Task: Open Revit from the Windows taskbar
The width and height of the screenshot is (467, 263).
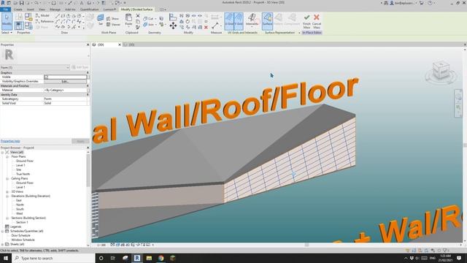Action: (x=137, y=258)
